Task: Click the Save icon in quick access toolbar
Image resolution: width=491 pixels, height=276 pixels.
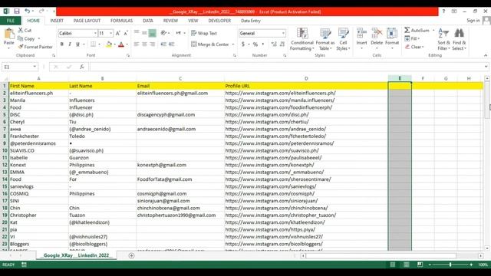Action: pyautogui.click(x=17, y=11)
